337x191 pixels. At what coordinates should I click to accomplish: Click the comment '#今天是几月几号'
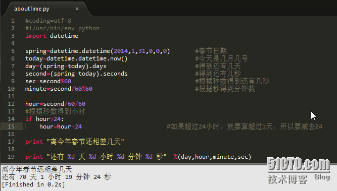point(221,58)
